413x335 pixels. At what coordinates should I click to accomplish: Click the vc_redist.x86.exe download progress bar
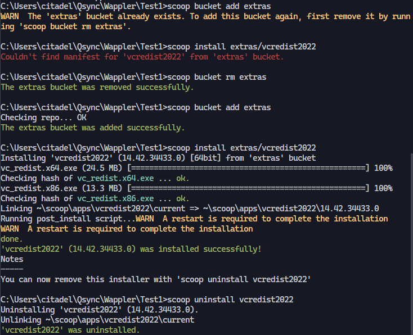248,188
